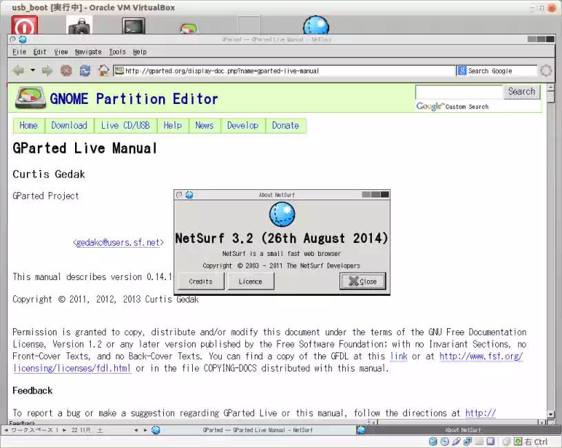562x448 pixels.
Task: Click the Google search provider icon
Action: (462, 71)
